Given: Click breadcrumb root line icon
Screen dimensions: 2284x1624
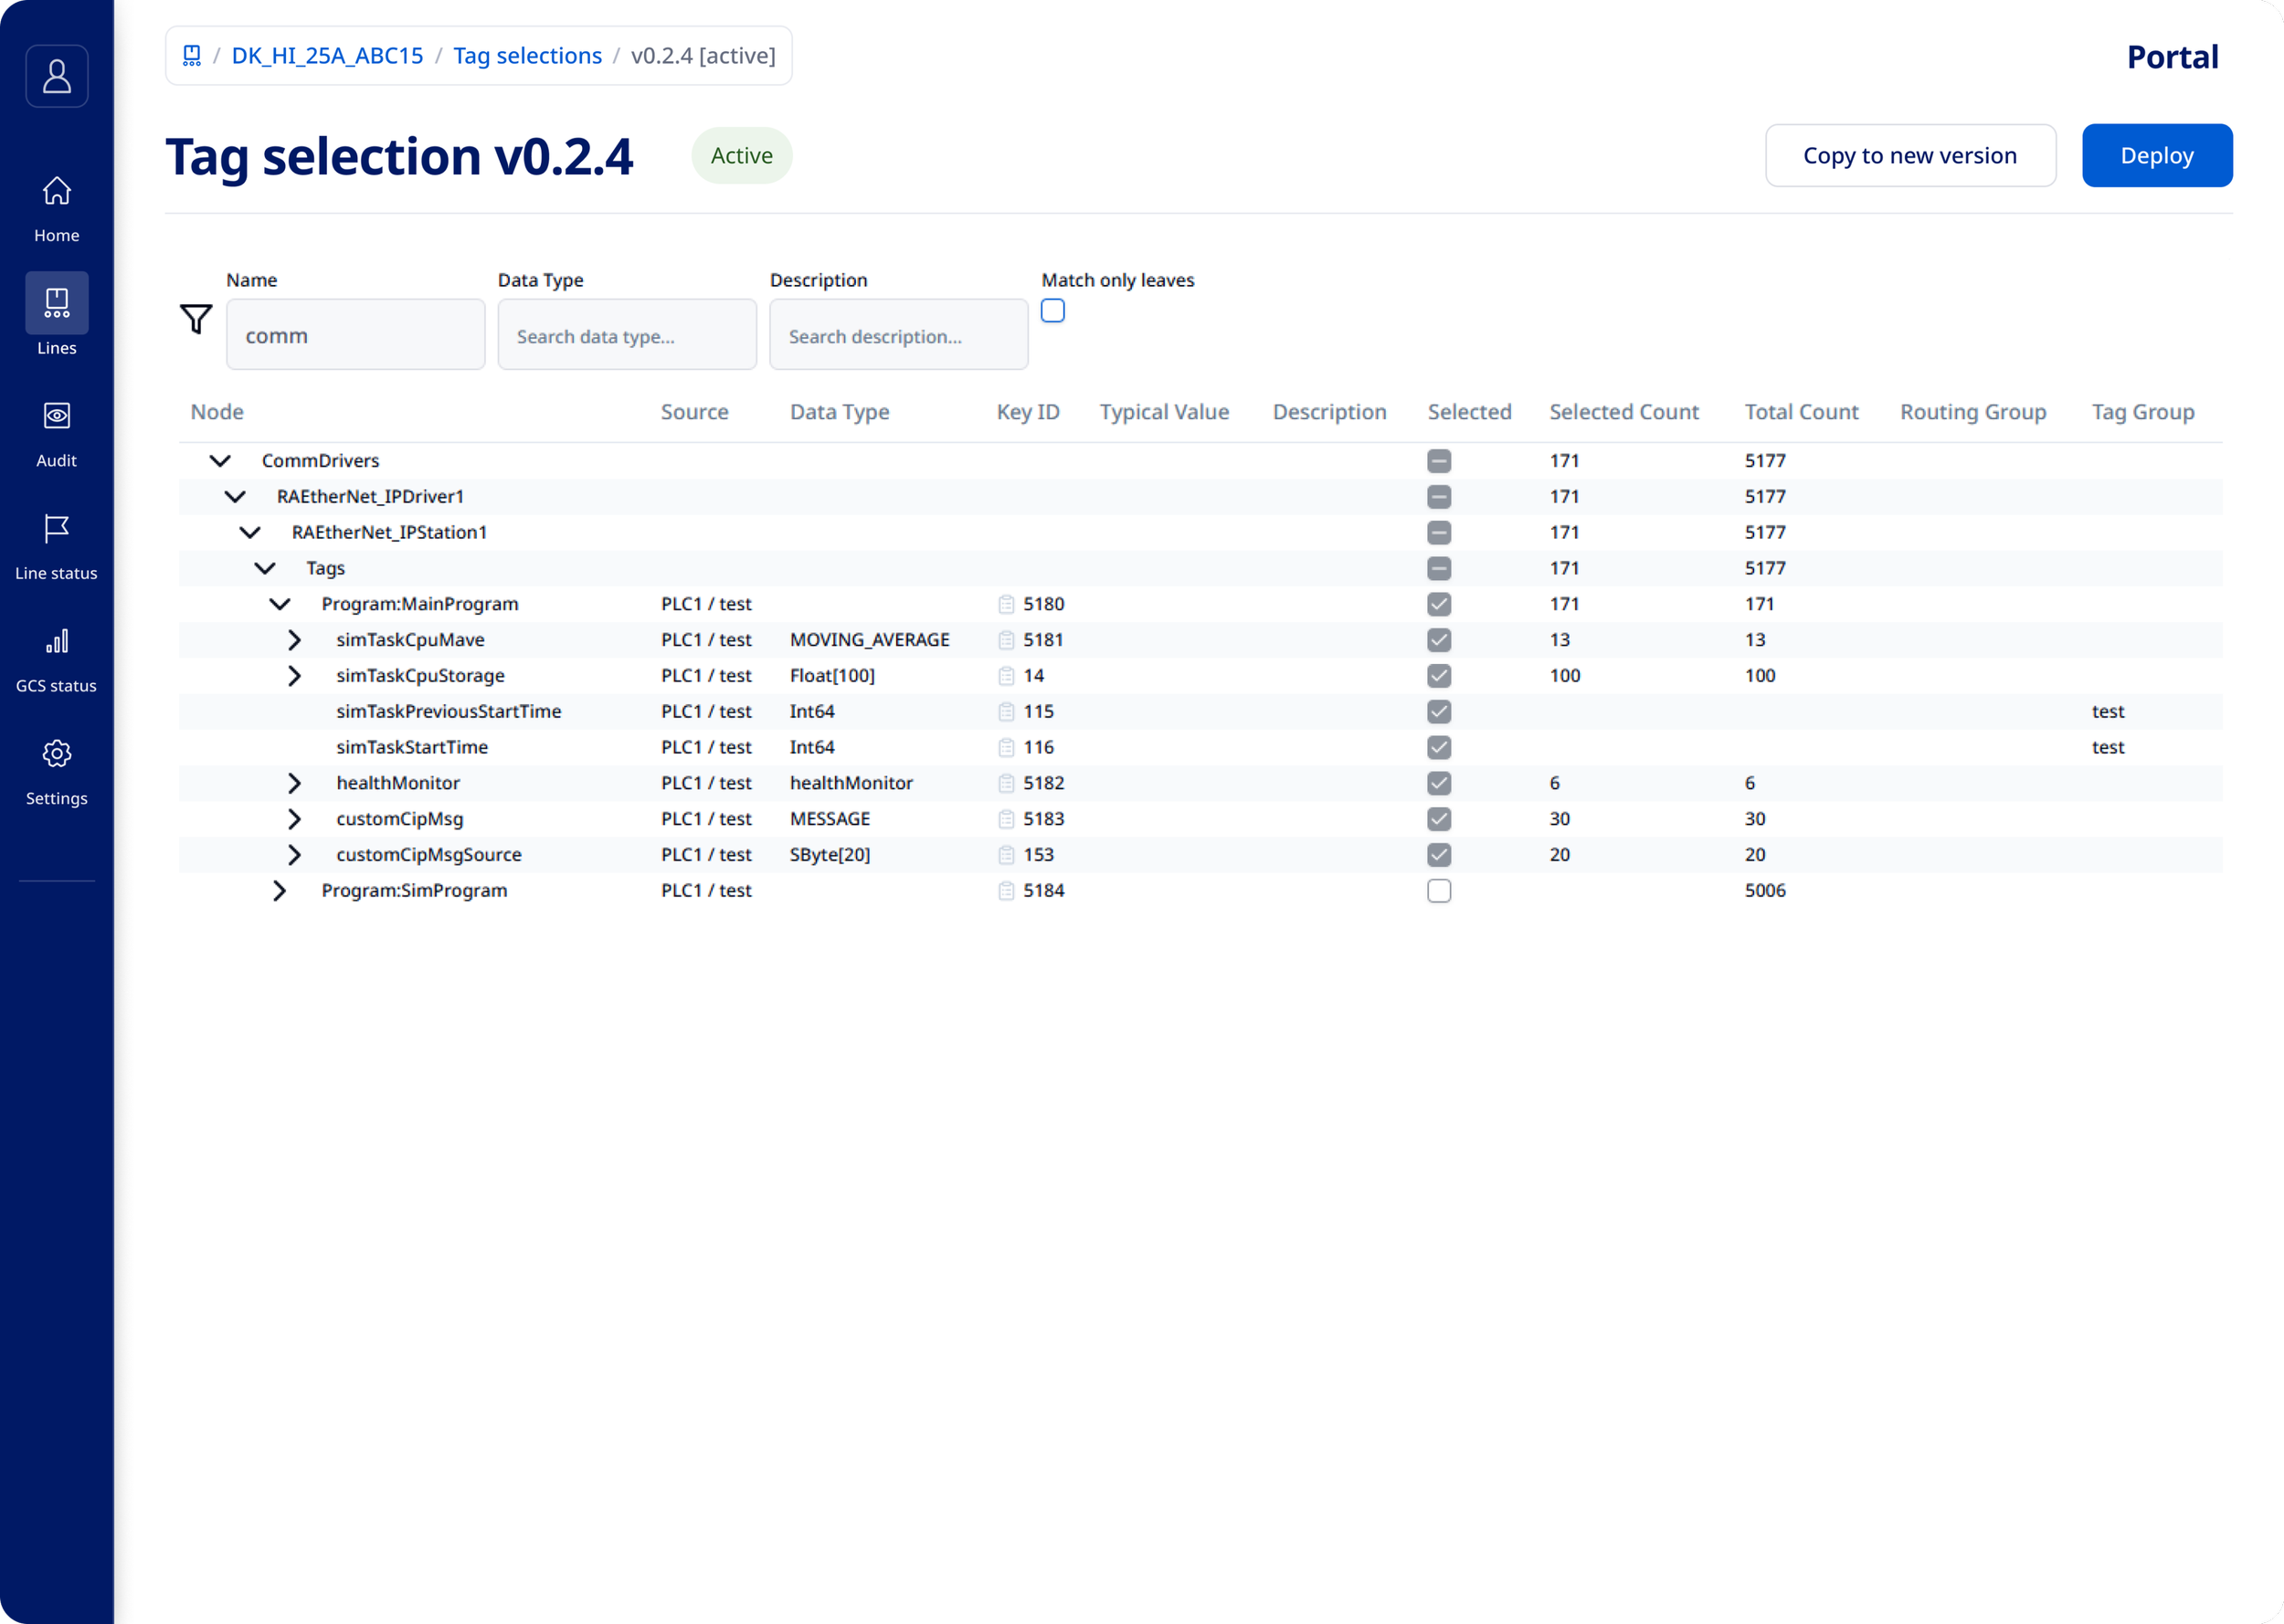Looking at the screenshot, I should (x=192, y=56).
